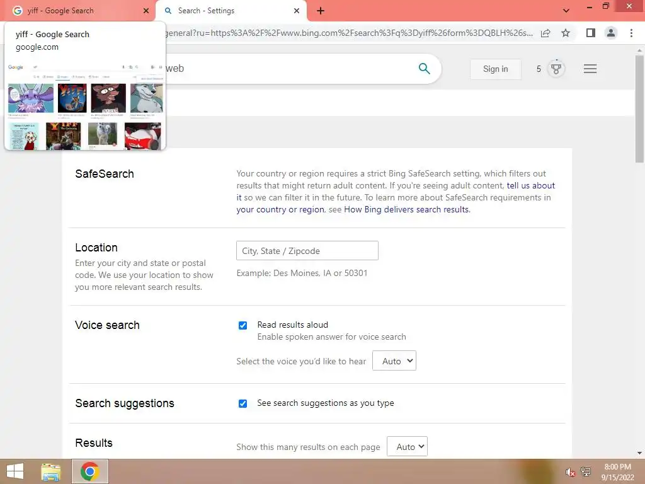645x484 pixels.
Task: Open the 'your country or region' link
Action: point(280,209)
